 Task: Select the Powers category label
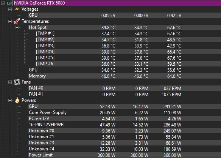(x=29, y=100)
